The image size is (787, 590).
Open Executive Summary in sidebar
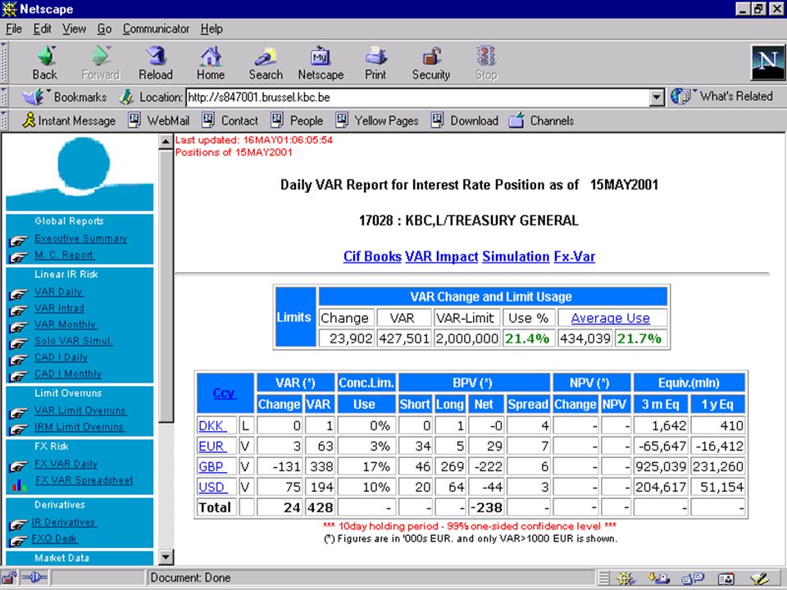coord(81,238)
